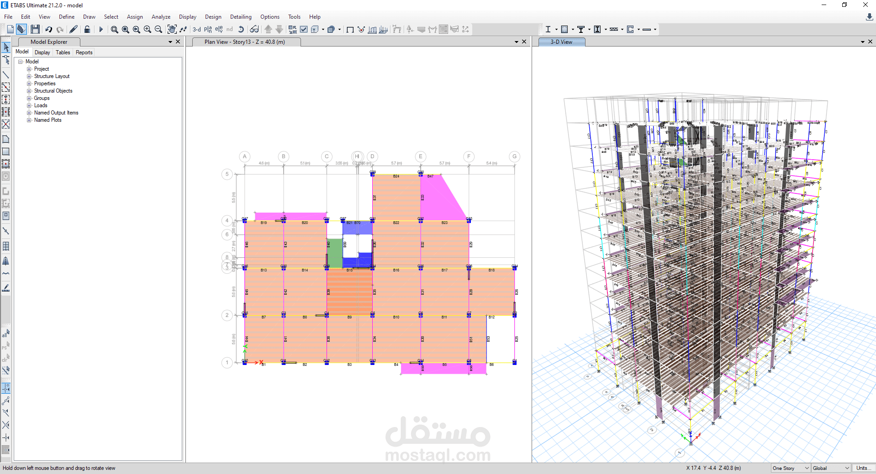Activate Rubber Band Zoom magnifier
The image size is (876, 474).
click(115, 29)
